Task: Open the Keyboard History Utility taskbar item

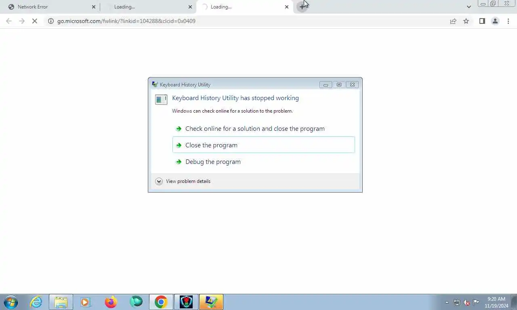Action: pyautogui.click(x=211, y=302)
